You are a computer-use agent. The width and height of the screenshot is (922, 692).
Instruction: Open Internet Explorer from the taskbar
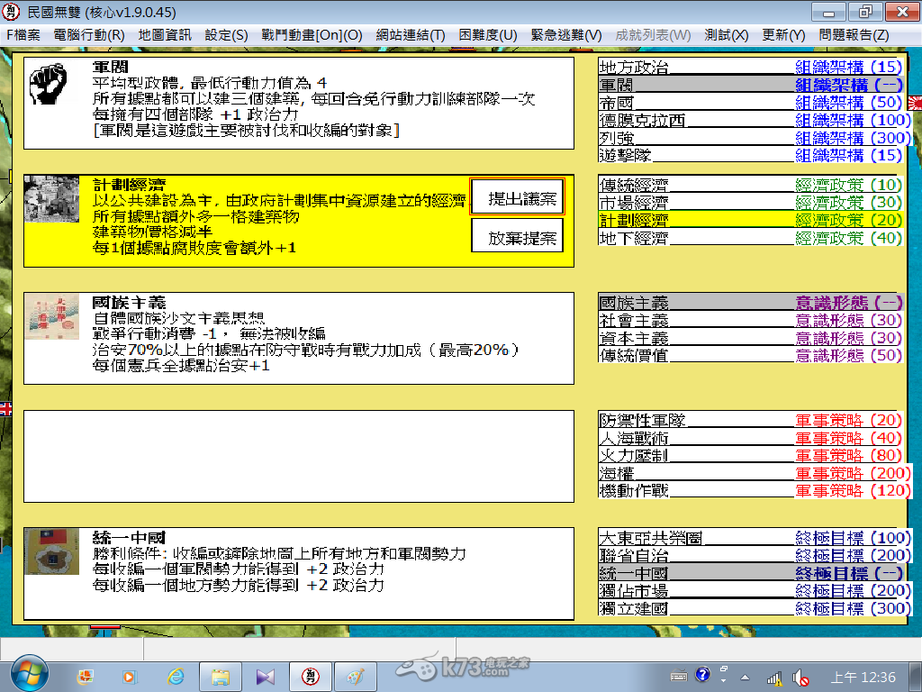[176, 676]
